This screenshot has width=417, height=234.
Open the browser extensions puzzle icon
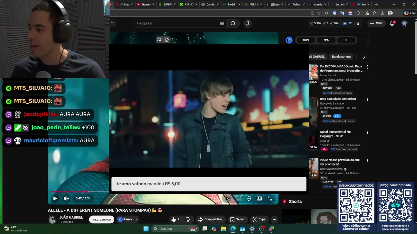click(x=358, y=13)
